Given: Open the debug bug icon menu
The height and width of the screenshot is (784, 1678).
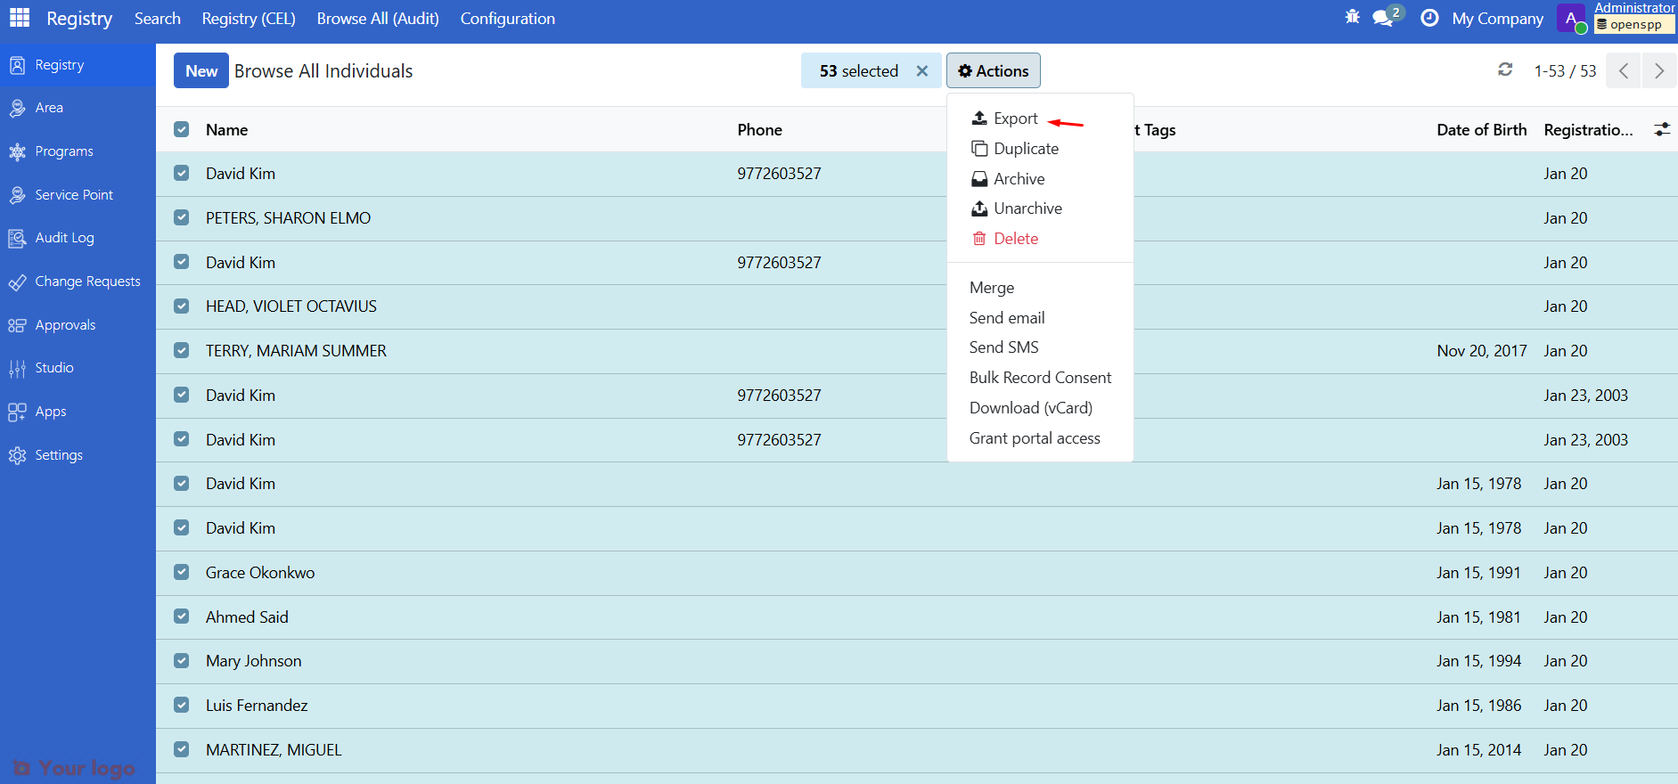Looking at the screenshot, I should point(1352,17).
